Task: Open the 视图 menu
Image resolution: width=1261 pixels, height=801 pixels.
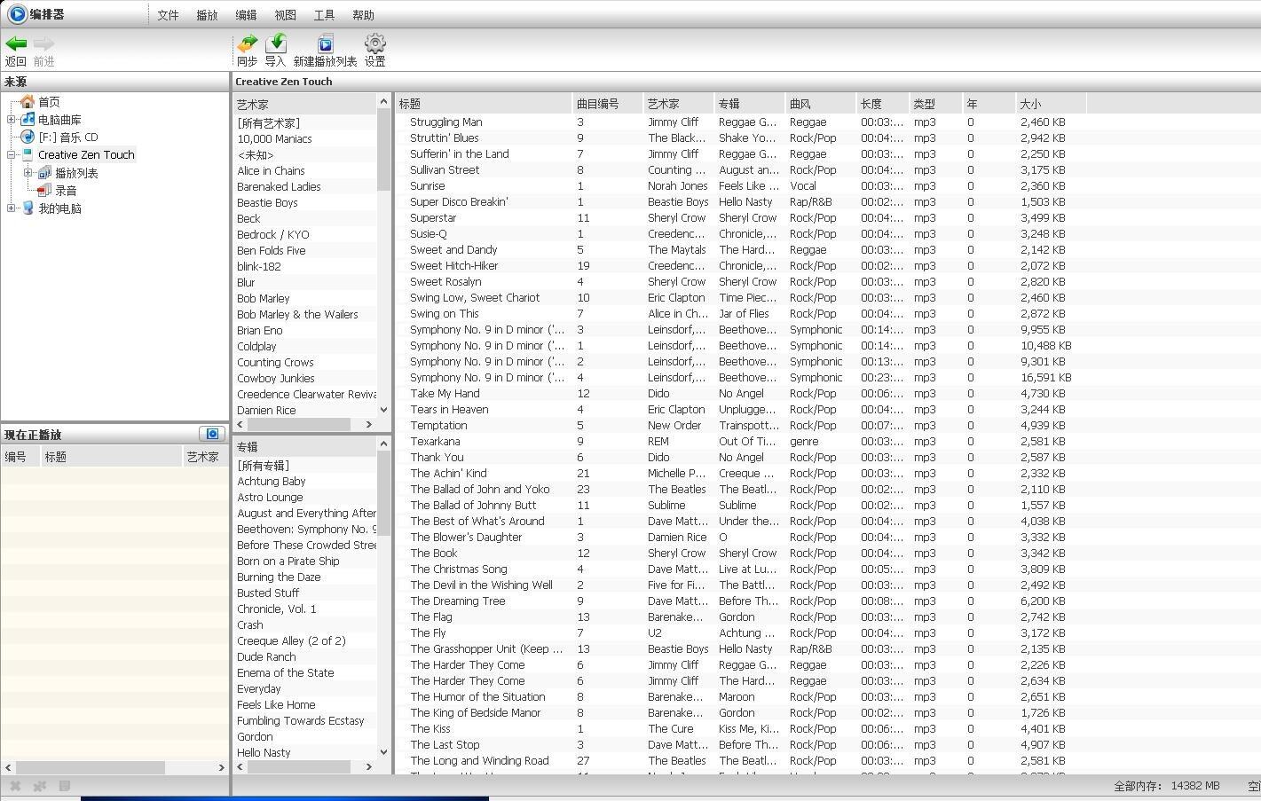Action: click(x=285, y=15)
